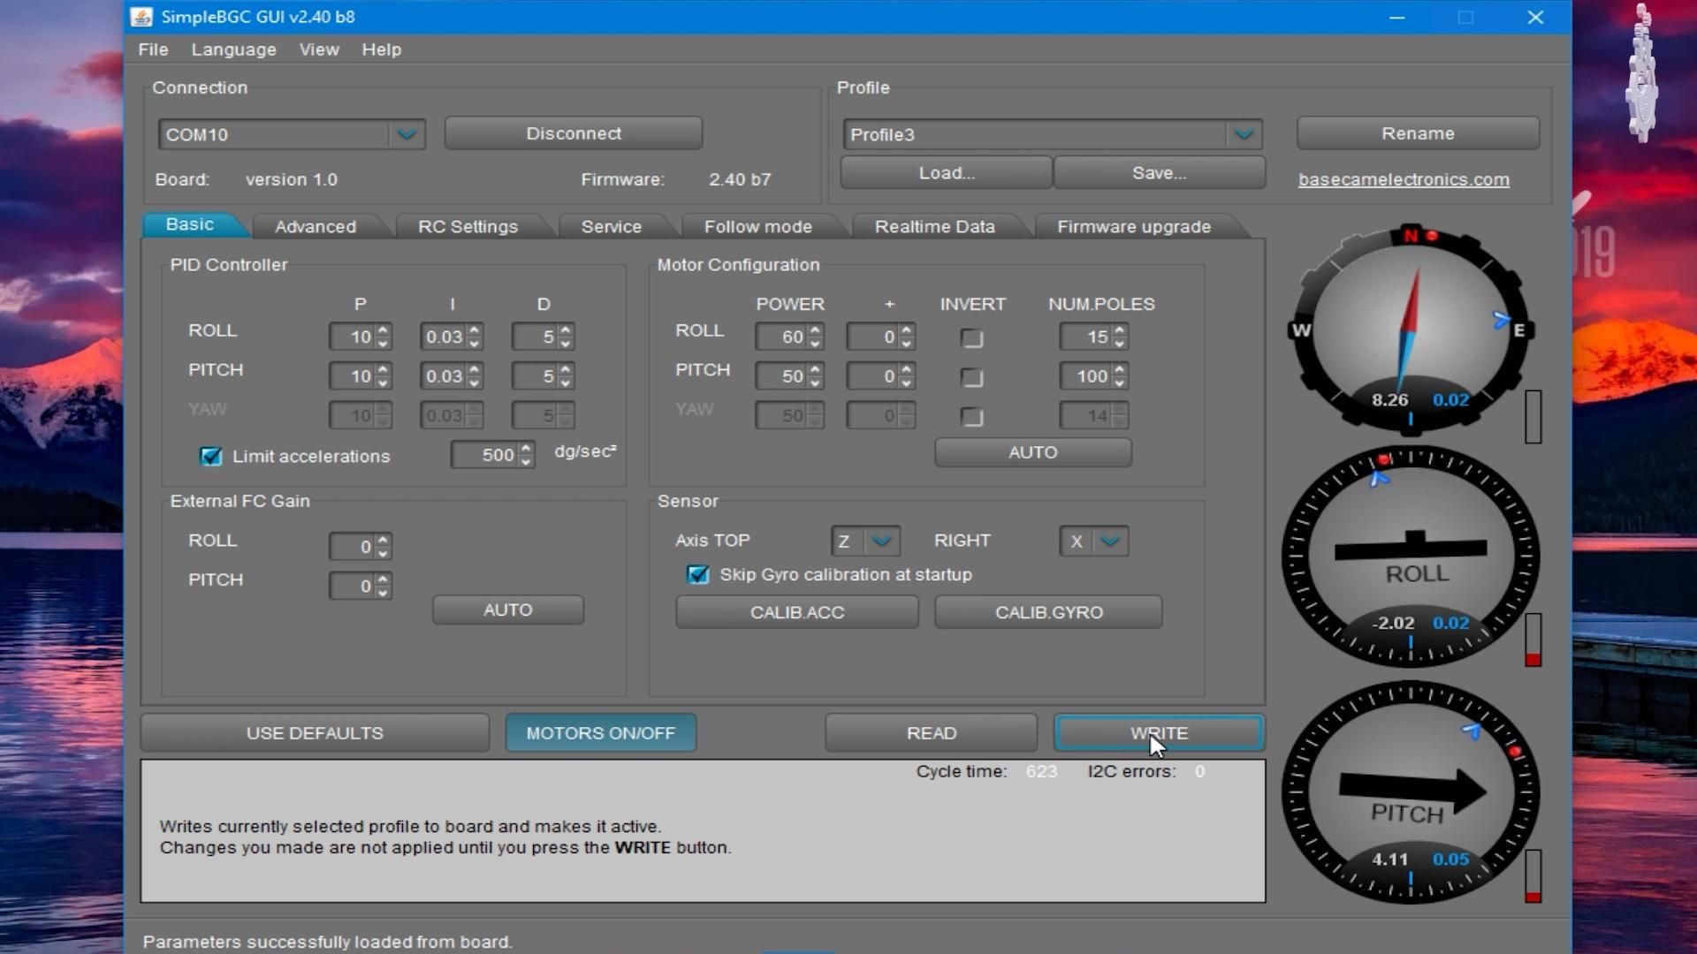Image resolution: width=1697 pixels, height=954 pixels.
Task: Click the SimpleBGC app icon in title bar
Action: coord(141,17)
